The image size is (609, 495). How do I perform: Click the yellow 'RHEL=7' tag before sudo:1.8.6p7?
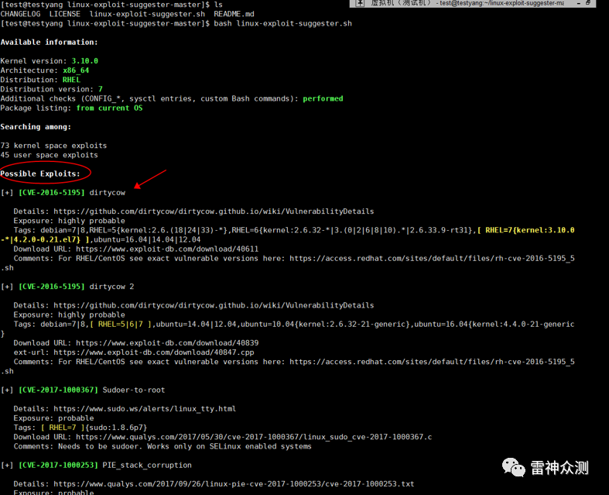pyautogui.click(x=62, y=428)
